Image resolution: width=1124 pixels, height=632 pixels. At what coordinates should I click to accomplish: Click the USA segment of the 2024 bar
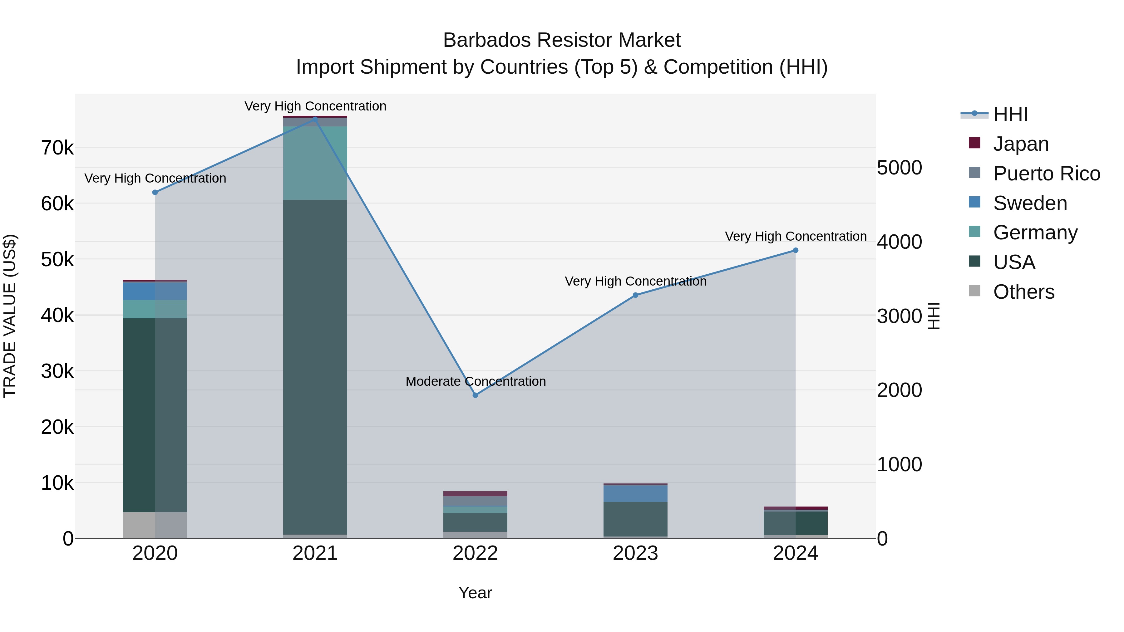[x=796, y=523]
